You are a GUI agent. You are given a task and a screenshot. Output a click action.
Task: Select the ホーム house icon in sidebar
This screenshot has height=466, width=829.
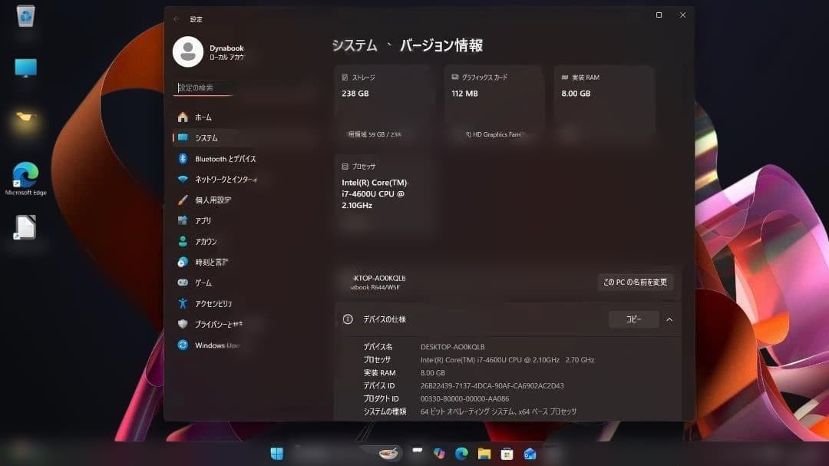point(184,117)
